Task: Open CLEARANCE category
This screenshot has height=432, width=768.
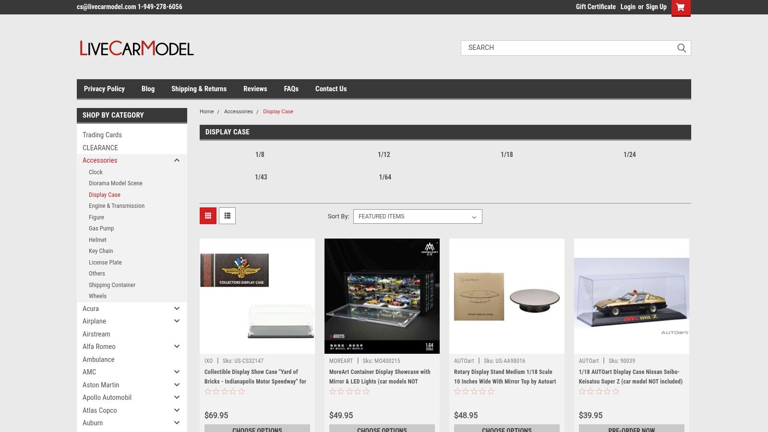Action: coord(100,148)
